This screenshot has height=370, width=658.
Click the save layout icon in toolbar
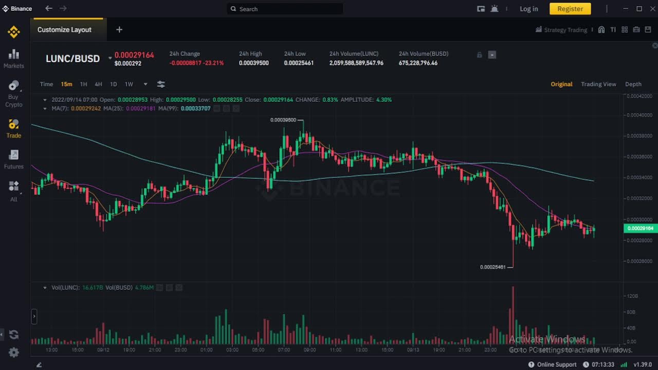[647, 30]
